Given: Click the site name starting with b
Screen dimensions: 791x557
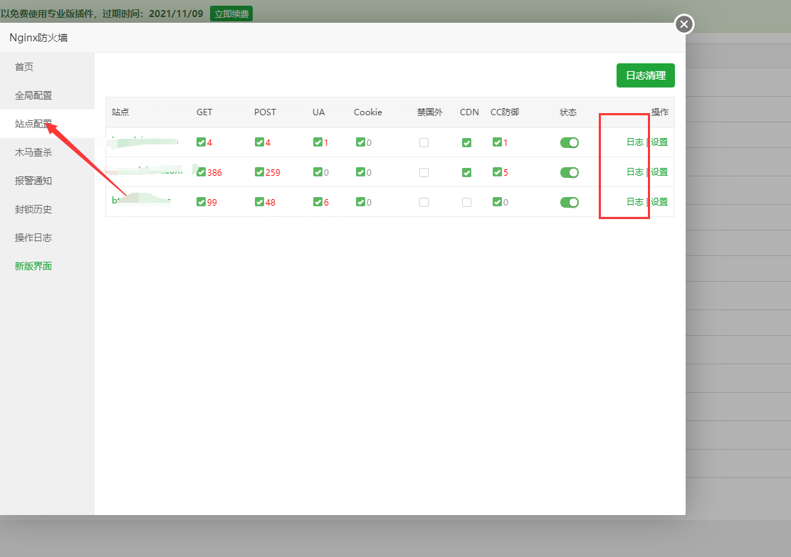Looking at the screenshot, I should 141,200.
